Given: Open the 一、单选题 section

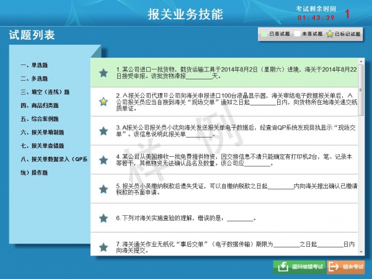Looking at the screenshot, I should coord(35,65).
